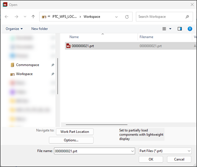
Task: Click the Commonspace folder icon
Action: pos(12,65)
